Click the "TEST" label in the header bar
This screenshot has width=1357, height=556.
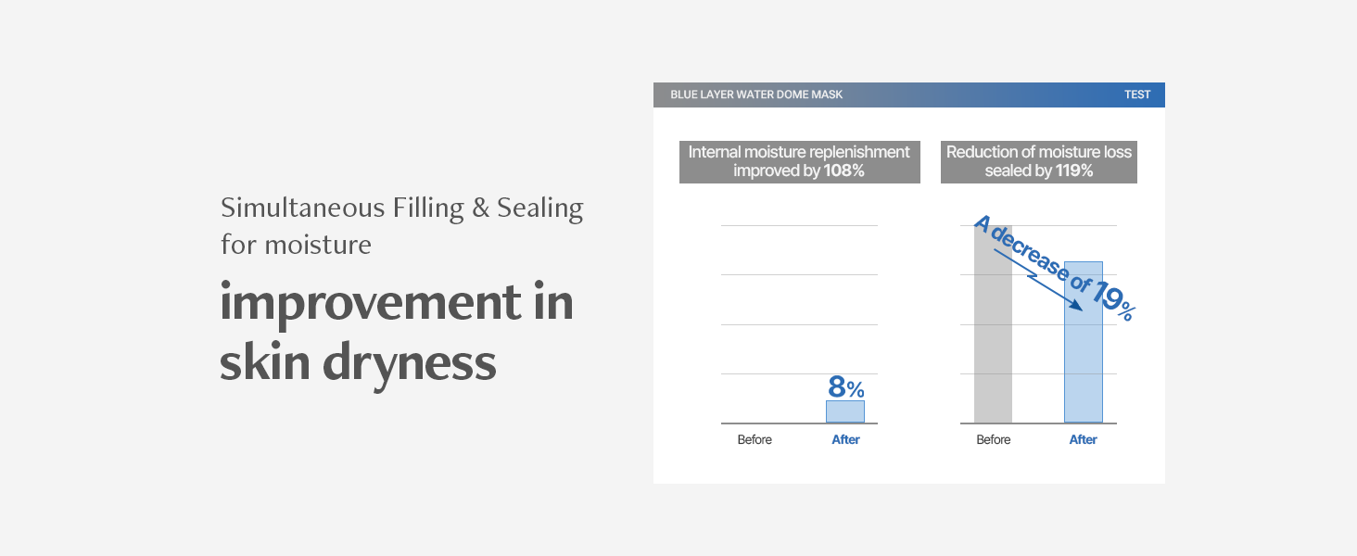click(x=1137, y=95)
